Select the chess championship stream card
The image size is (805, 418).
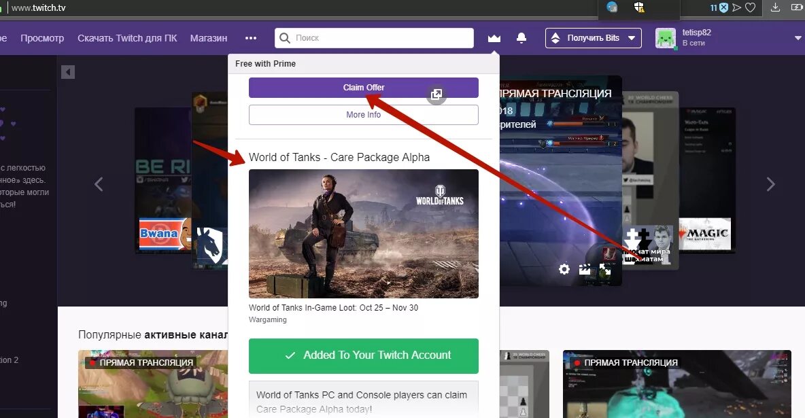coord(649,179)
